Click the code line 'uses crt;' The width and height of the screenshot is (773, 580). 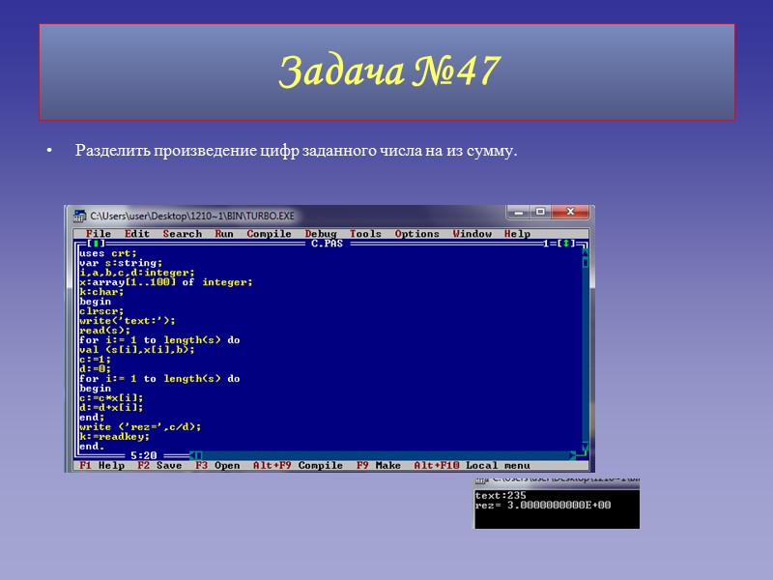coord(108,253)
